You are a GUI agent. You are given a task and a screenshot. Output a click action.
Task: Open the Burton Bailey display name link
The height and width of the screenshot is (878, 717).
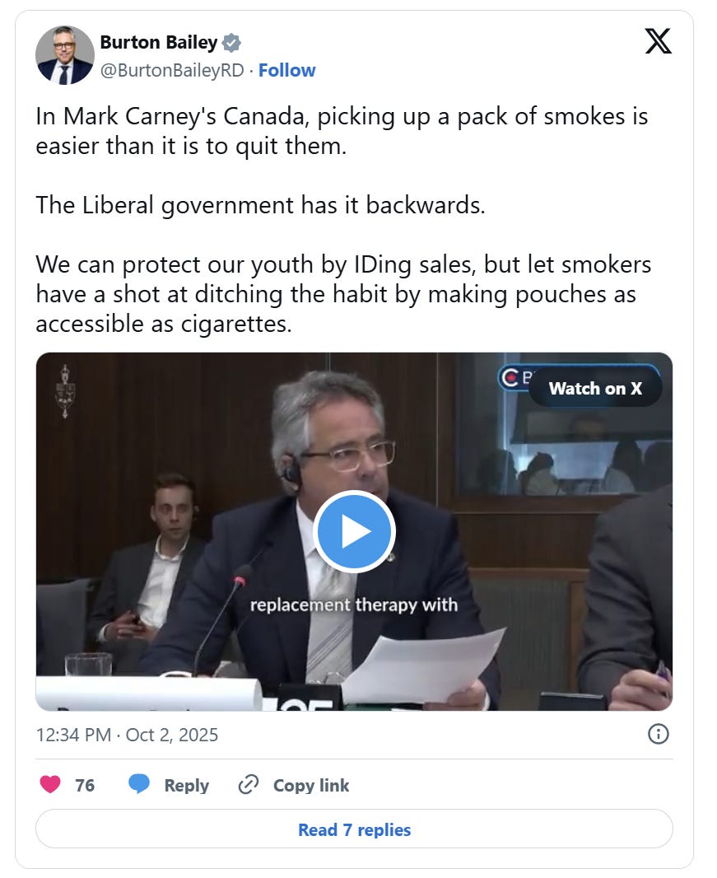(x=158, y=43)
